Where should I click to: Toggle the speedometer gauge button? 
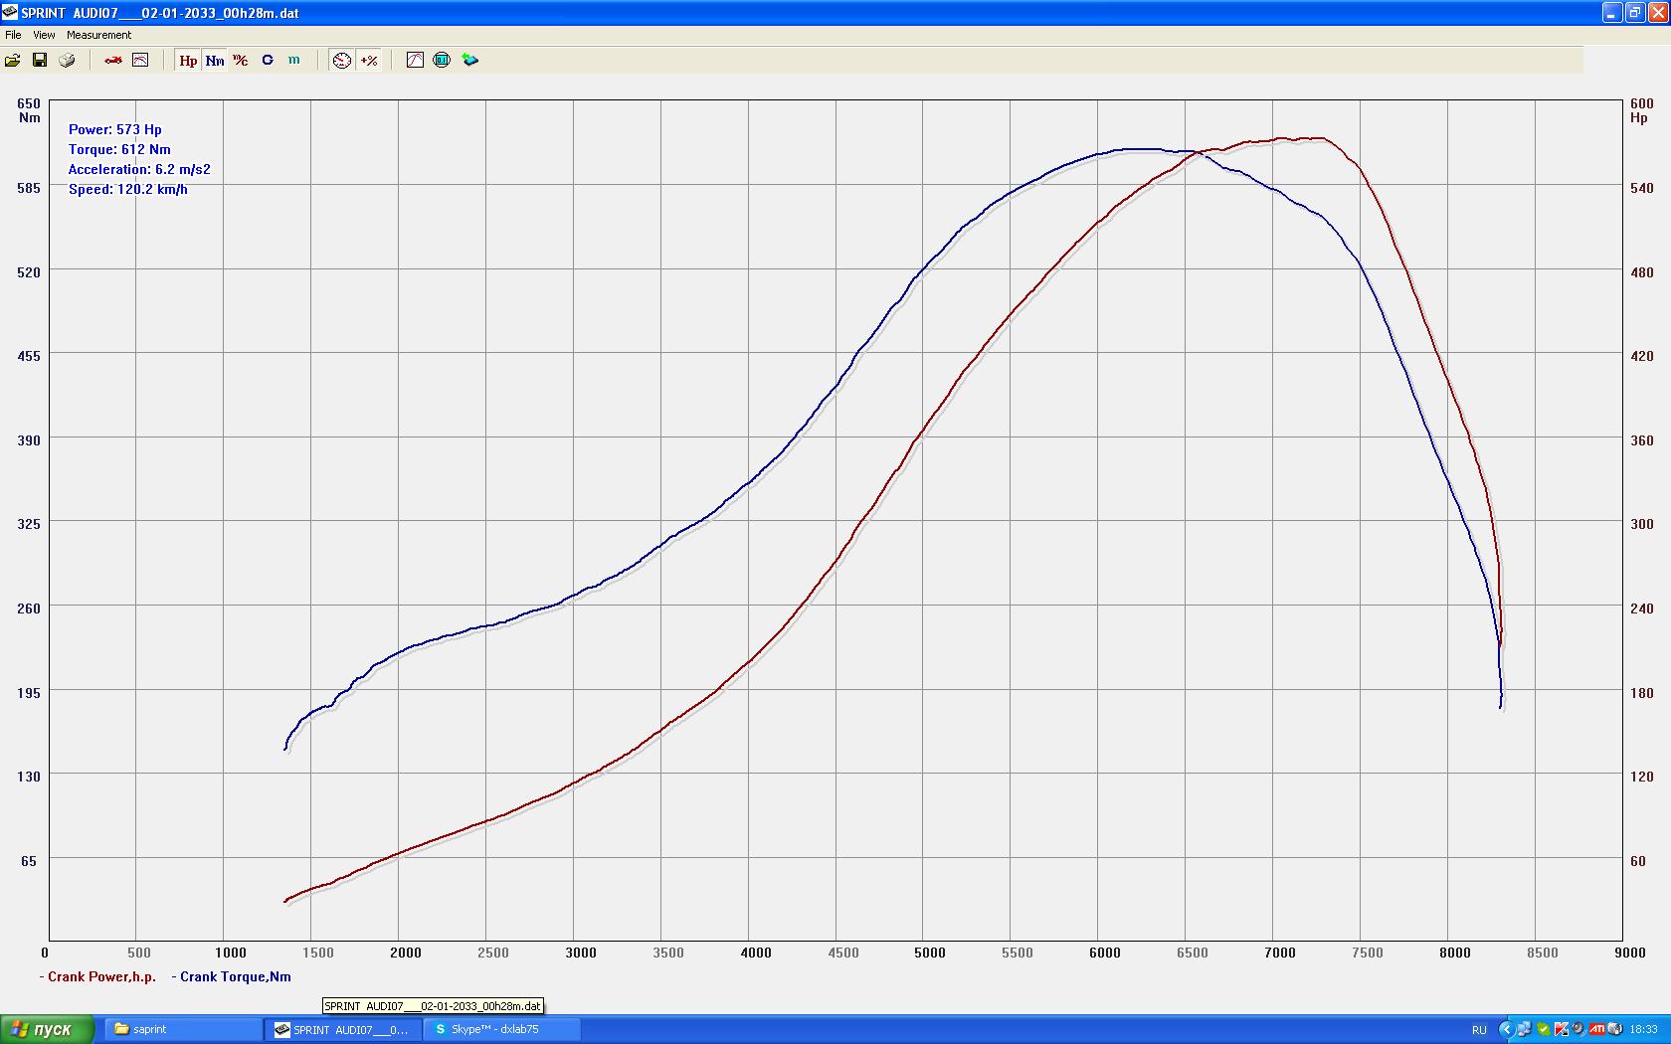[342, 61]
